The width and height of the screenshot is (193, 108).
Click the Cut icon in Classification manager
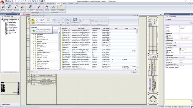pyautogui.click(x=55, y=21)
